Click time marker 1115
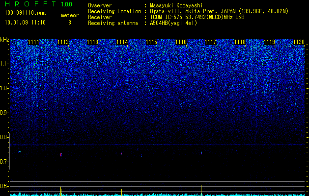 (x=151, y=42)
